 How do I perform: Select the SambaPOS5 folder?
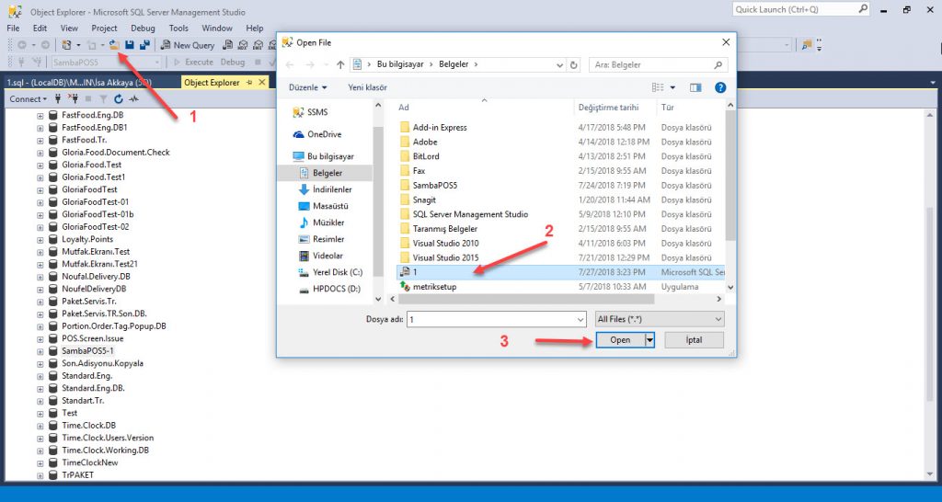435,185
